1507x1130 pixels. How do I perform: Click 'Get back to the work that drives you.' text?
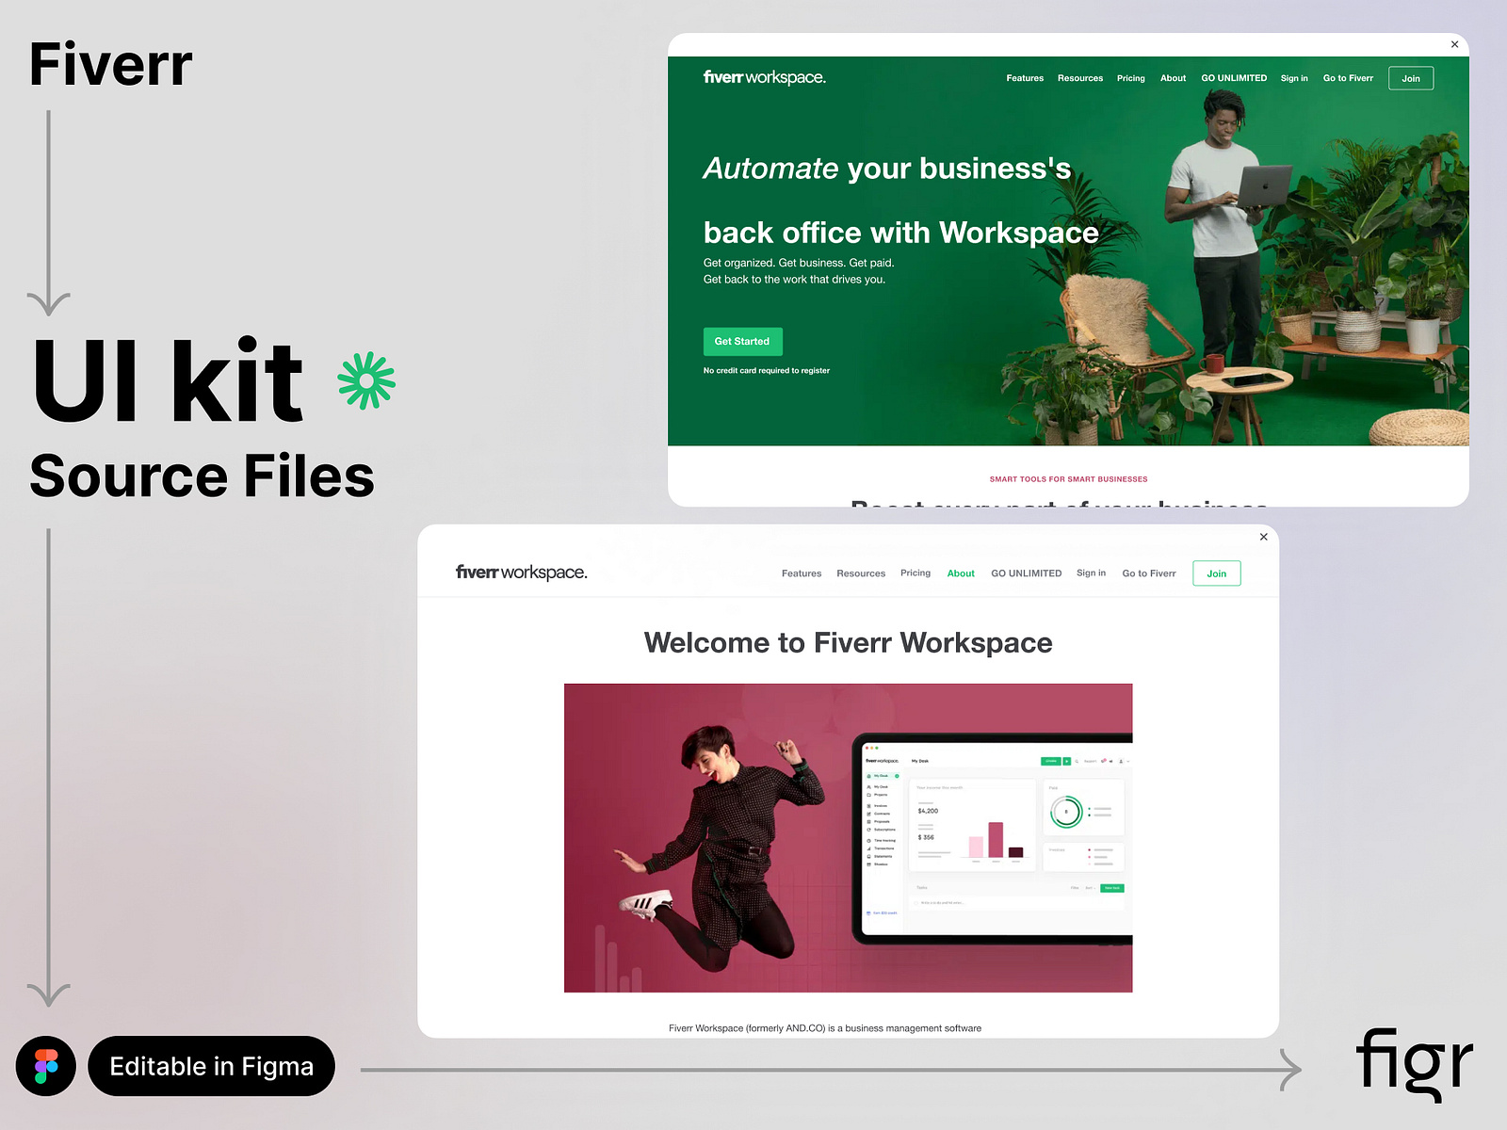[794, 280]
